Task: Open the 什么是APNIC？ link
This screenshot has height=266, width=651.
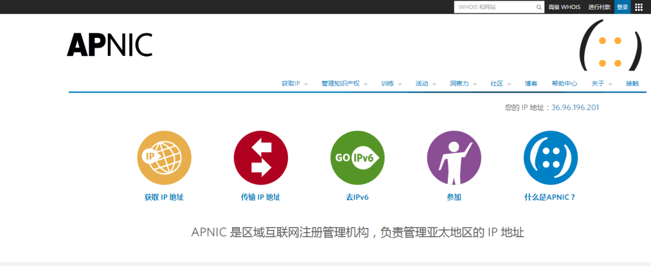Action: tap(550, 197)
